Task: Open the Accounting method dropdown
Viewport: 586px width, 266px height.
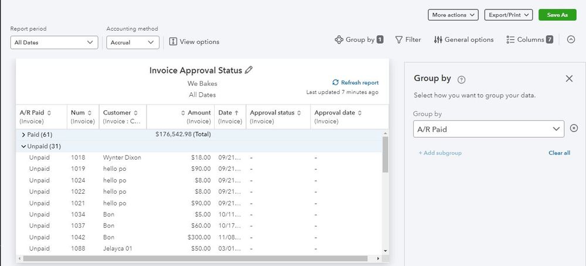Action: click(133, 42)
